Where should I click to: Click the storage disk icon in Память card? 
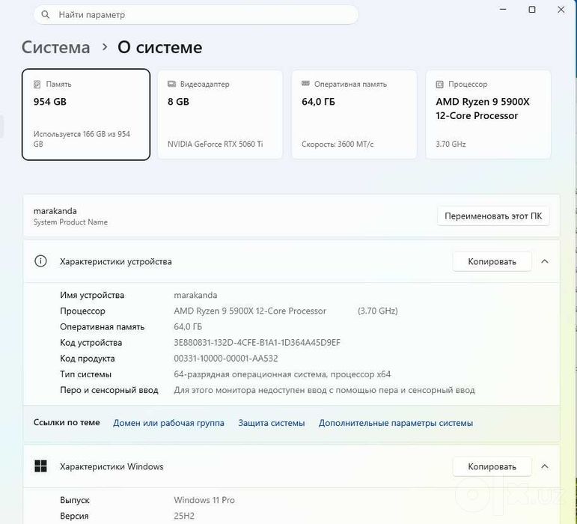(37, 85)
